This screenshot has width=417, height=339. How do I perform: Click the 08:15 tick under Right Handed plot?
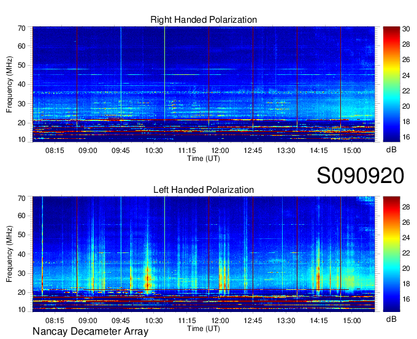point(55,150)
